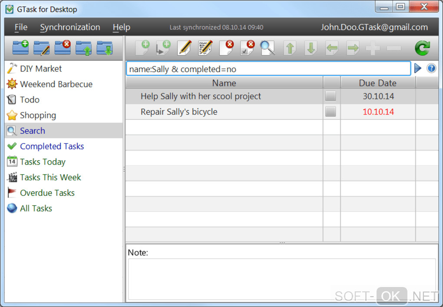
Task: Click the John.Doo.GTask@gmail.com account label
Action: pos(374,27)
